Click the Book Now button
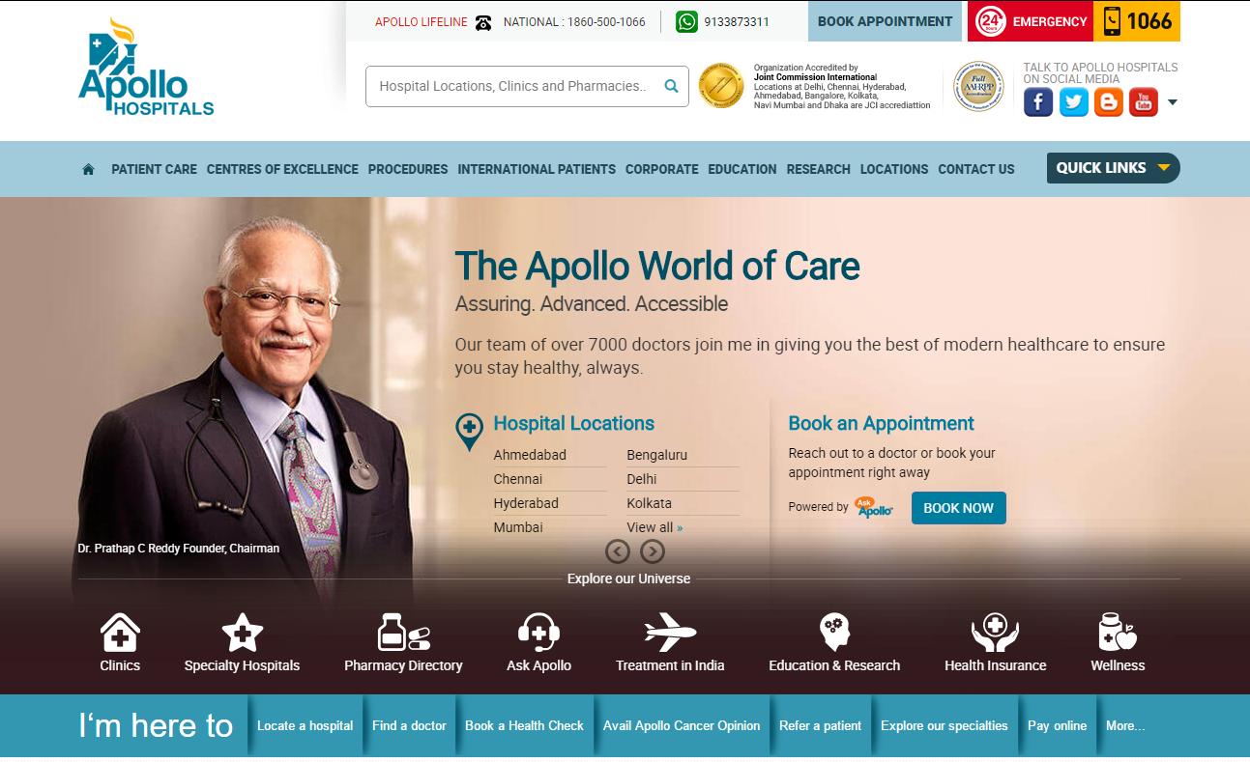Viewport: 1250px width, 762px height. 958,508
